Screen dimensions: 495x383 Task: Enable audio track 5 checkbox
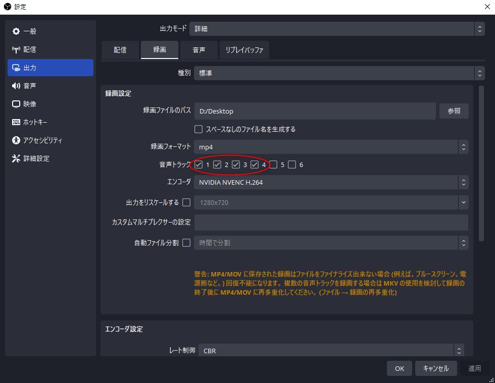point(274,164)
